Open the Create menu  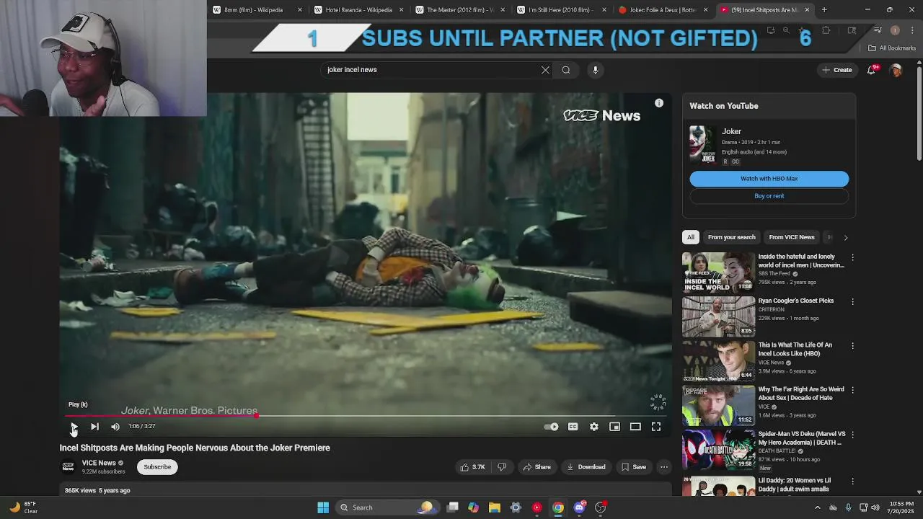click(x=837, y=70)
